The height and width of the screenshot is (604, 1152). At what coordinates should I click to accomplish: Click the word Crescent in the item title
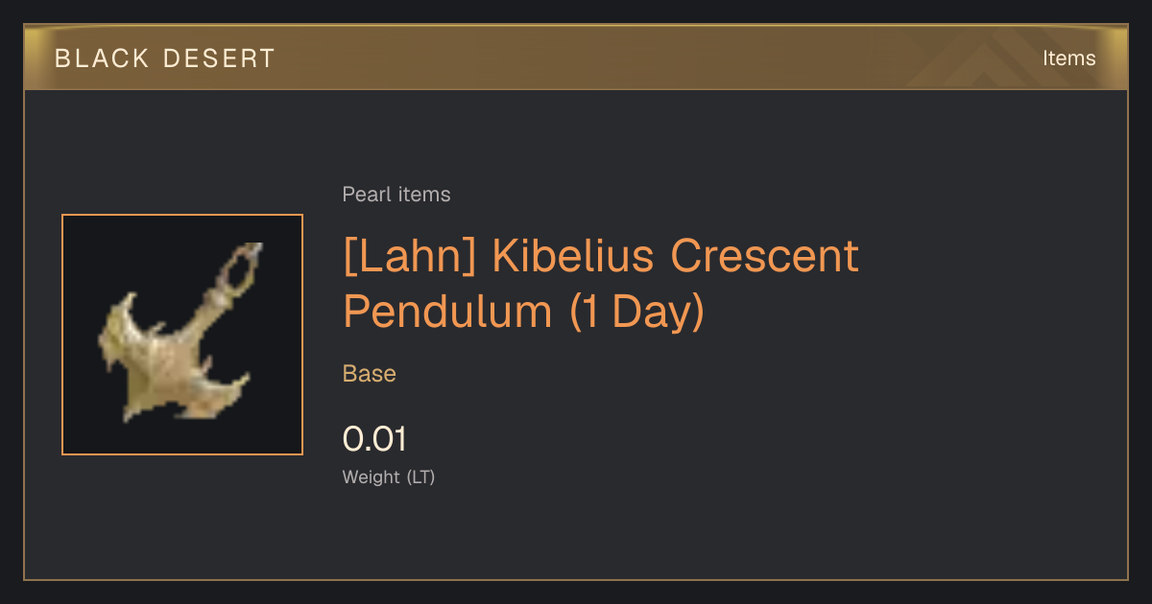tap(764, 256)
